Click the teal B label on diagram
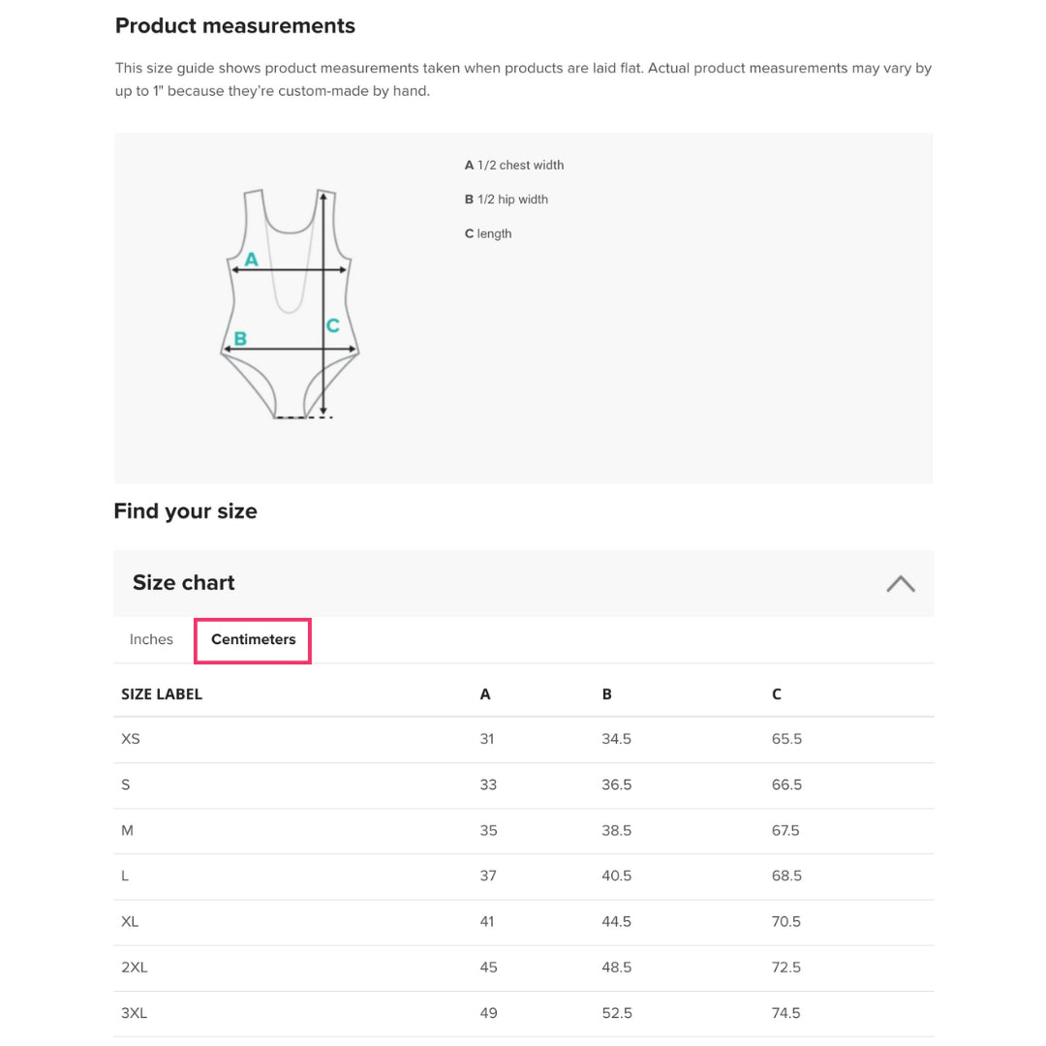The width and height of the screenshot is (1046, 1046). pyautogui.click(x=240, y=339)
